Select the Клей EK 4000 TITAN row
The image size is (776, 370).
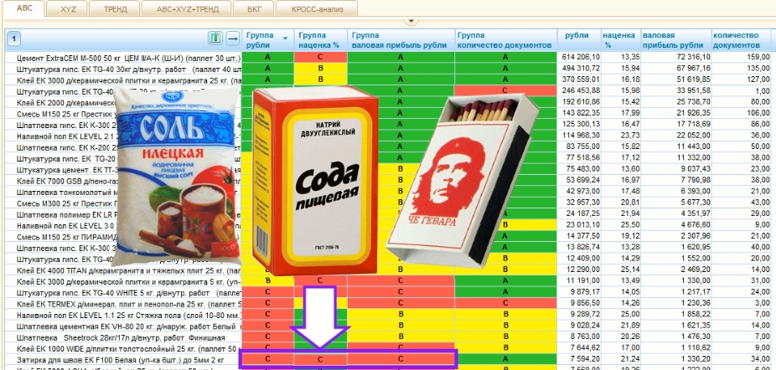(387, 270)
